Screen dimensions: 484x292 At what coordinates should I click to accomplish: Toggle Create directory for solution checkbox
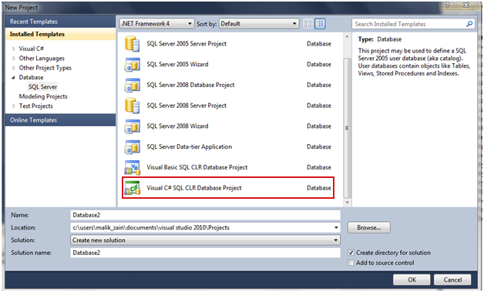351,253
